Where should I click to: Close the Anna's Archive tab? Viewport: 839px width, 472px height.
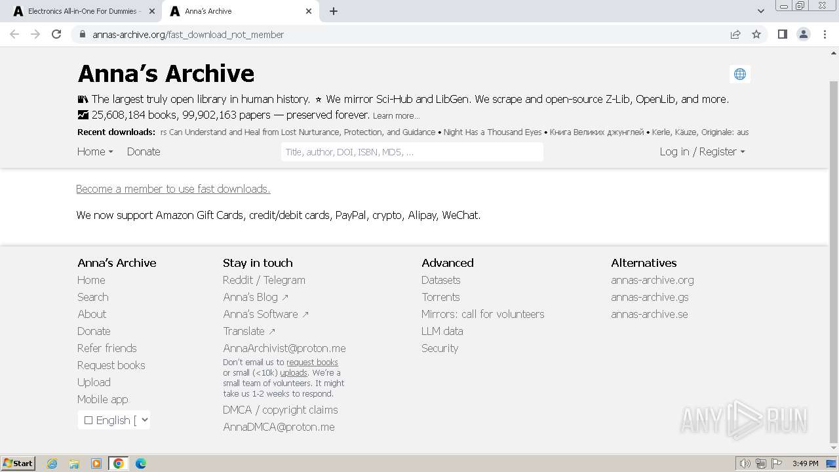(309, 11)
